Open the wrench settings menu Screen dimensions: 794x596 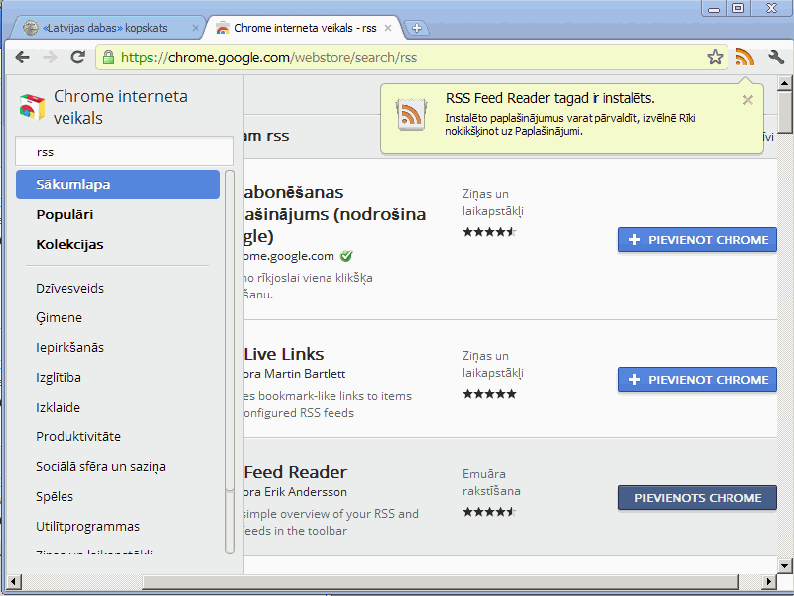click(x=776, y=58)
